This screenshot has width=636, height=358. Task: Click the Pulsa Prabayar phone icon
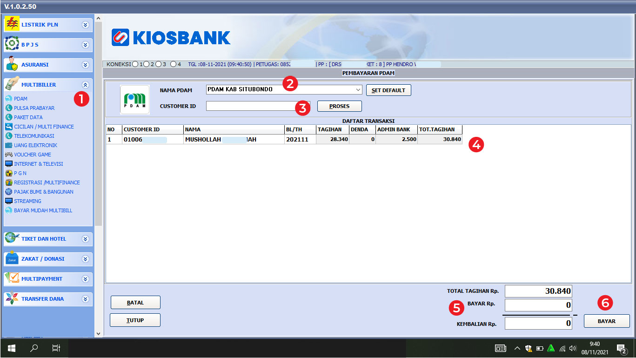(x=8, y=108)
